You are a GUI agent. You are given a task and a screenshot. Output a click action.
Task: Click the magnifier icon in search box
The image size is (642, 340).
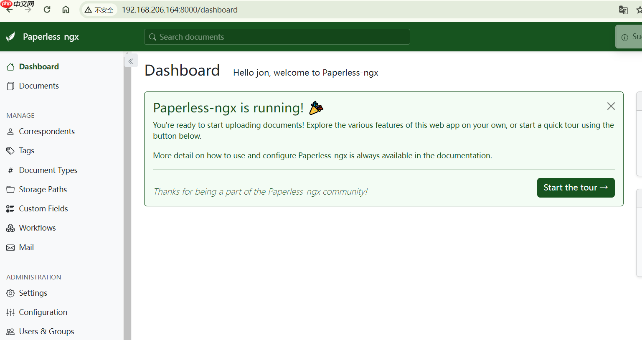pyautogui.click(x=152, y=37)
